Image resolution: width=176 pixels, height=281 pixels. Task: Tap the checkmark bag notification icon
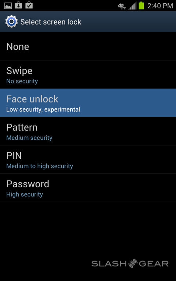tap(29, 5)
